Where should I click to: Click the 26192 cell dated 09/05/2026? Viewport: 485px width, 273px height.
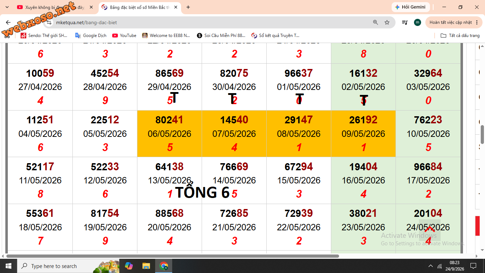click(363, 134)
